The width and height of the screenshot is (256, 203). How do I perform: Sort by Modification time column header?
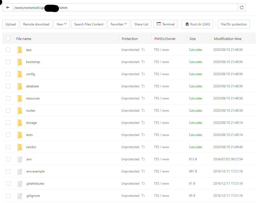(228, 39)
